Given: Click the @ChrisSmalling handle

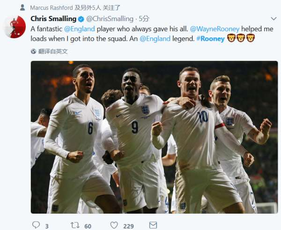Looking at the screenshot, I should click(110, 19).
